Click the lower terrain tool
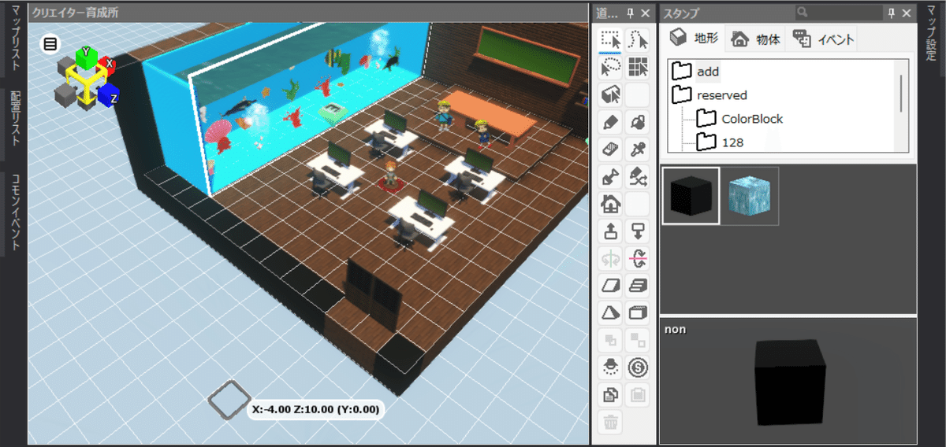Image resolution: width=946 pixels, height=447 pixels. (x=639, y=231)
